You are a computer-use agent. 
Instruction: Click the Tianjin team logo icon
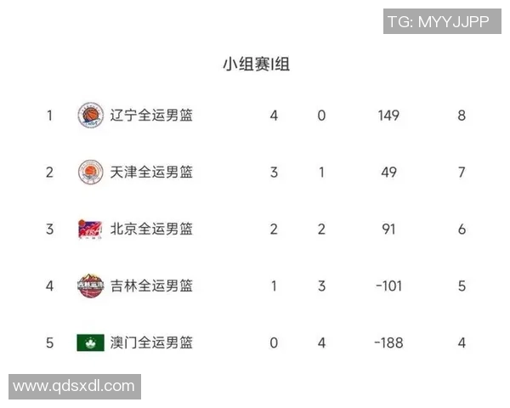tap(89, 172)
